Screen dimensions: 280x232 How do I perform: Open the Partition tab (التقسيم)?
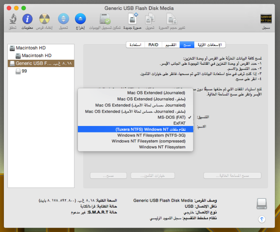pyautogui.click(x=171, y=45)
